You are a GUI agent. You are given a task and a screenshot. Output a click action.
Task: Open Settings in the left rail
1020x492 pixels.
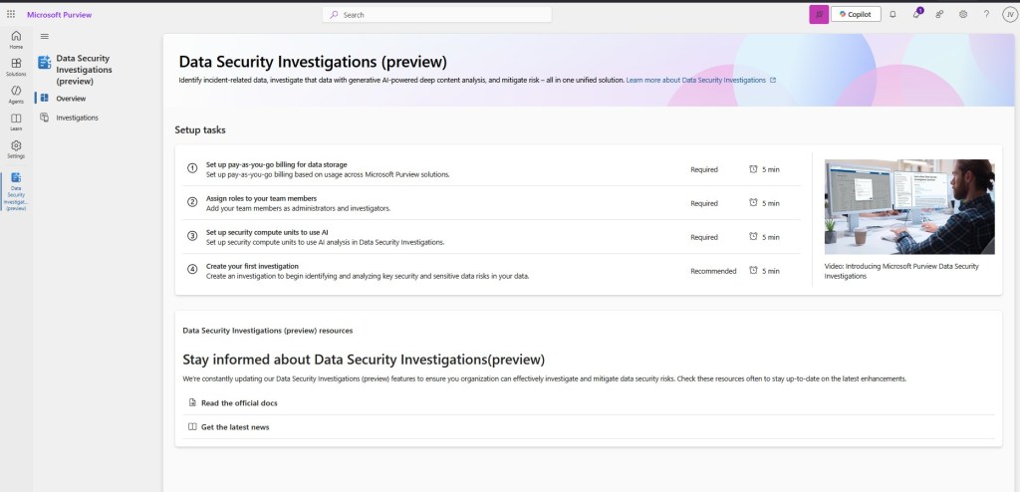click(16, 149)
